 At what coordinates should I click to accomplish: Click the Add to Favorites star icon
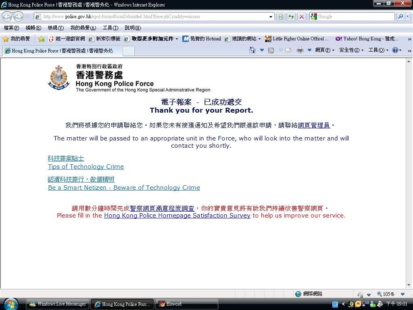[x=41, y=39]
